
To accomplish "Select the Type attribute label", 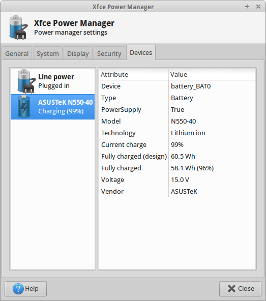I will [x=108, y=98].
